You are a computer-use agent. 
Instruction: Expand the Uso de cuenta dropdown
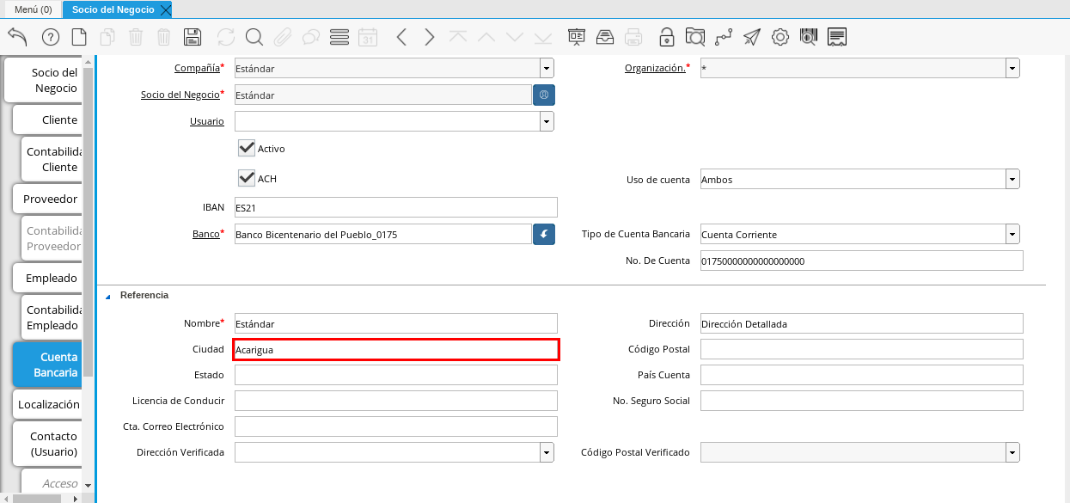point(1012,180)
